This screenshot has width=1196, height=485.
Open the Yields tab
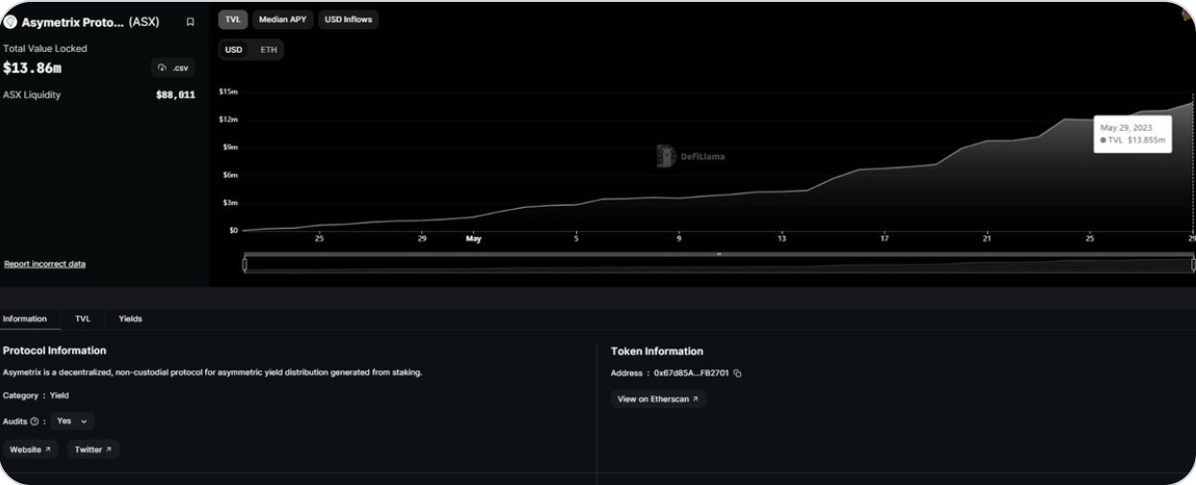(x=130, y=319)
